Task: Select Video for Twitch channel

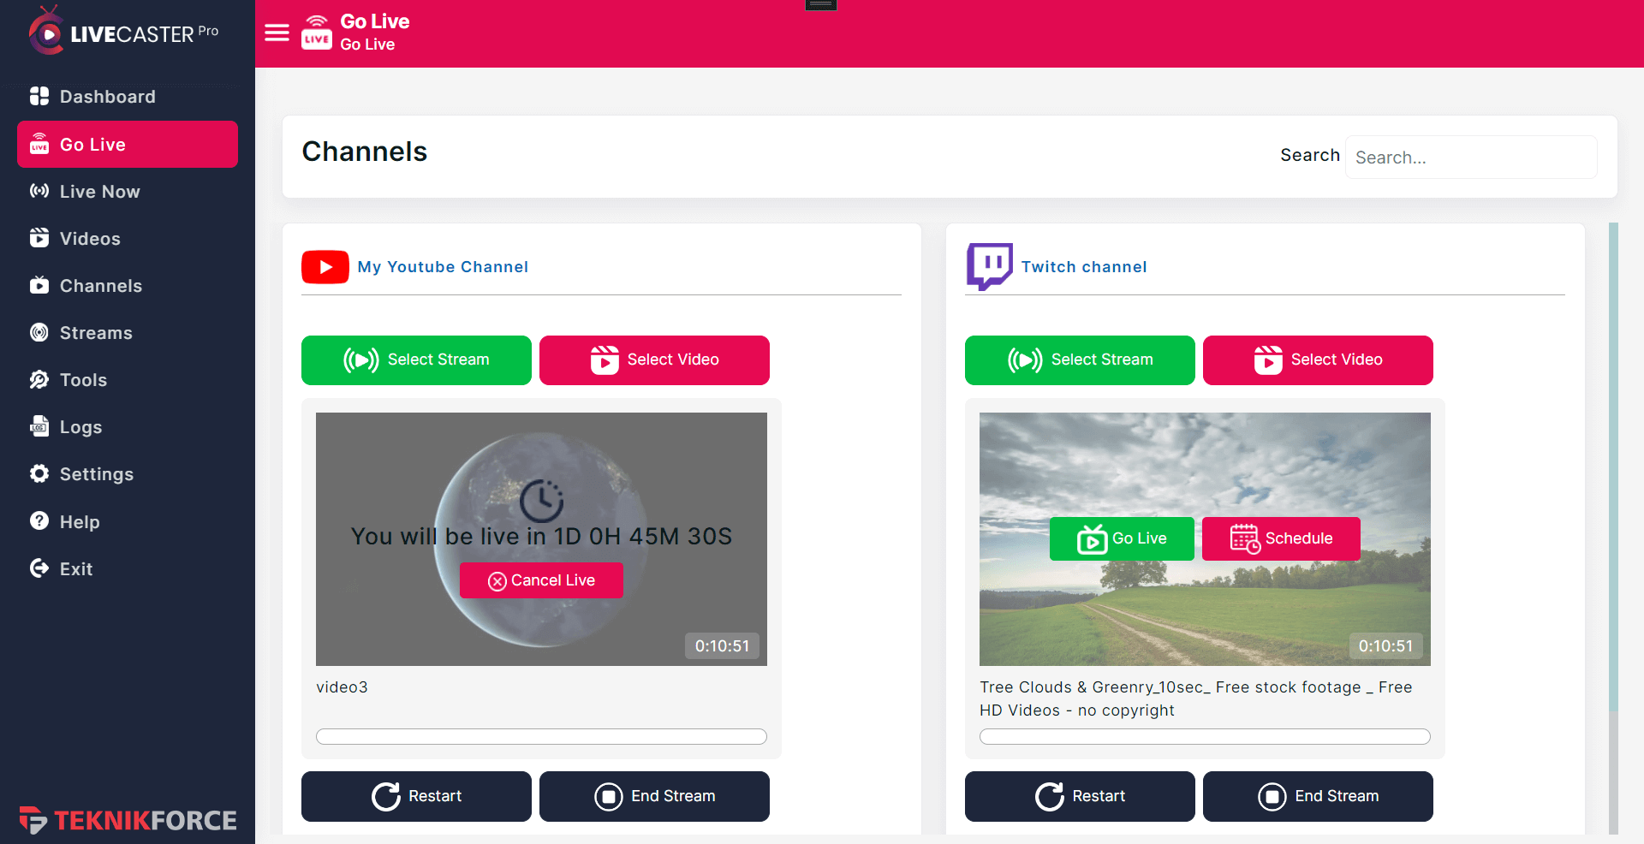Action: click(x=1318, y=360)
